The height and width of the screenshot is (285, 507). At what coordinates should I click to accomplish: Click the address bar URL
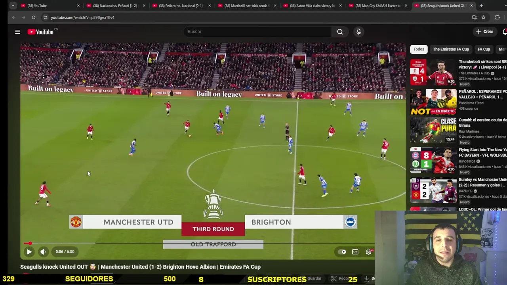(82, 17)
